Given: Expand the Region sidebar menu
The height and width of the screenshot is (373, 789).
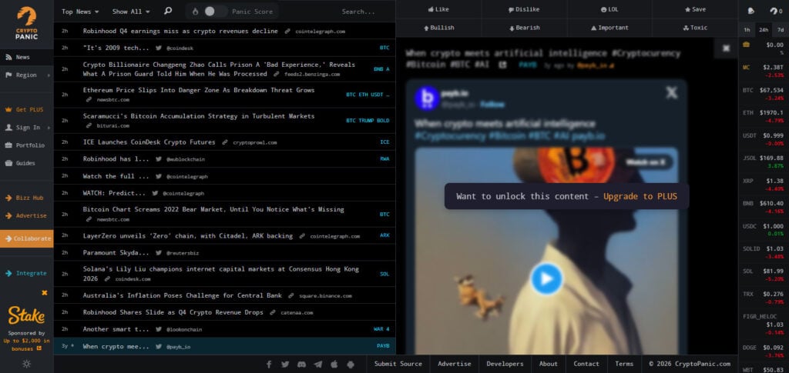Looking at the screenshot, I should point(27,75).
